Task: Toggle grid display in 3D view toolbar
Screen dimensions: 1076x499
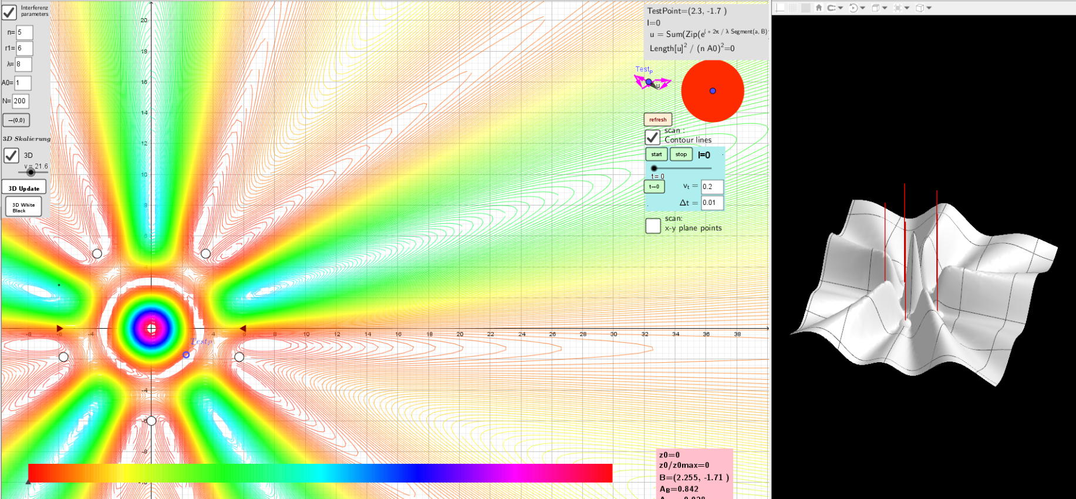Action: pos(793,8)
